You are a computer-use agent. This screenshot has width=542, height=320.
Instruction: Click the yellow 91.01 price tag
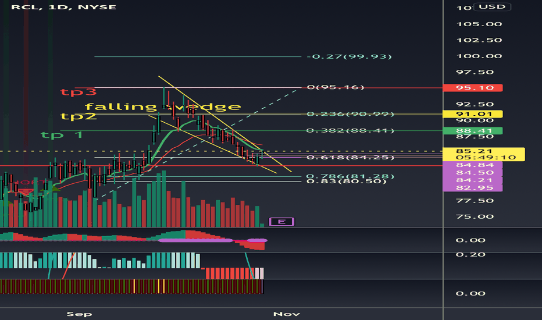473,114
